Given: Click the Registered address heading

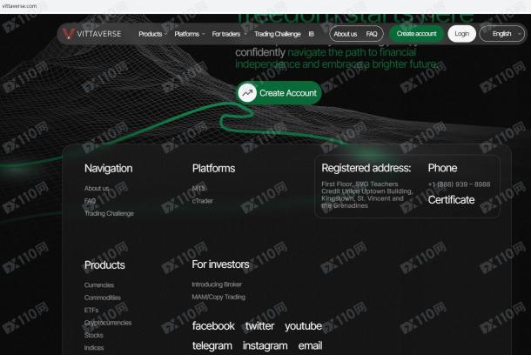Looking at the screenshot, I should [x=366, y=168].
